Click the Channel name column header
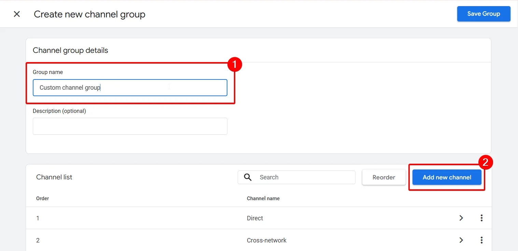This screenshot has width=518, height=251. point(263,198)
